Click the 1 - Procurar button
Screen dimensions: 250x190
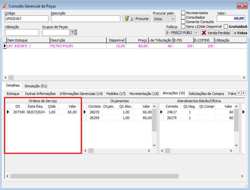point(136,19)
